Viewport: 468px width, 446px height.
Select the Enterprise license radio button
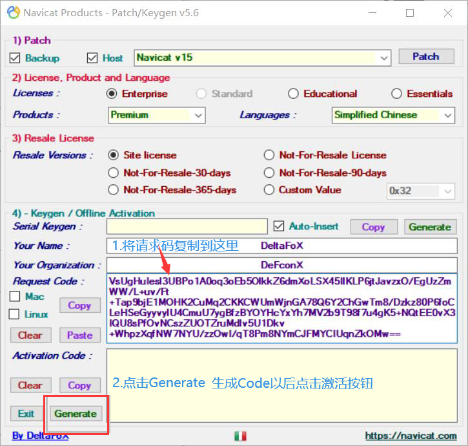coord(112,94)
